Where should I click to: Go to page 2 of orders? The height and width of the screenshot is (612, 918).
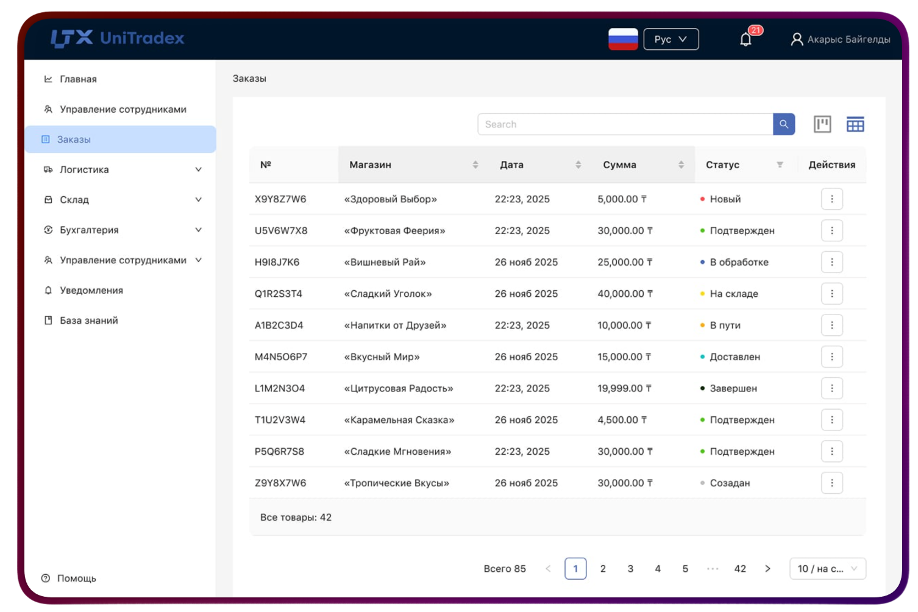point(603,569)
